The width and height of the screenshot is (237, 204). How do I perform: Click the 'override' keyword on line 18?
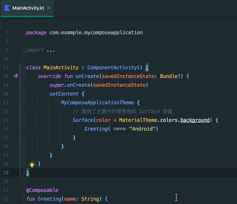tap(49, 76)
